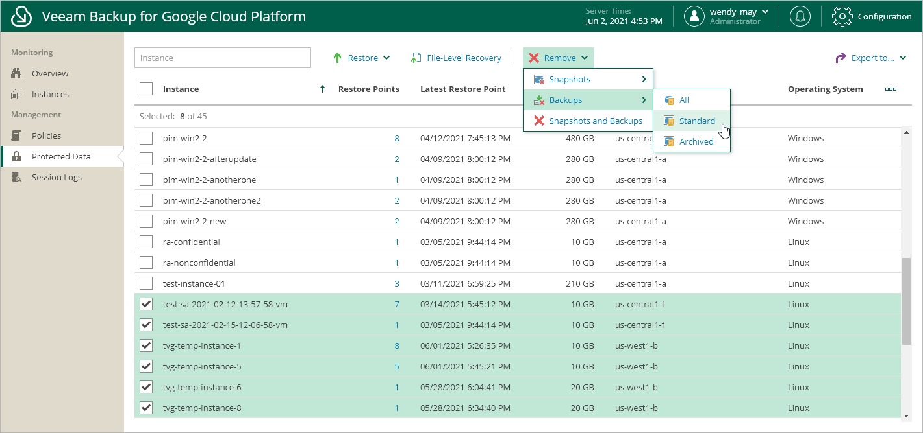Click the Backups menu item icon
Screen dimensions: 923x433
(538, 100)
